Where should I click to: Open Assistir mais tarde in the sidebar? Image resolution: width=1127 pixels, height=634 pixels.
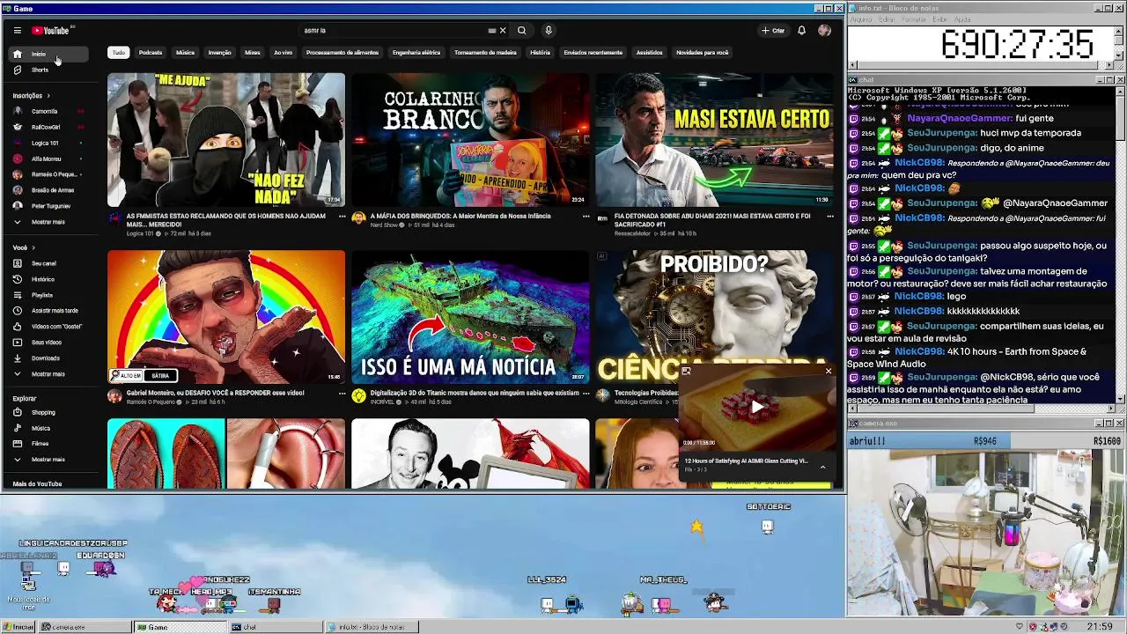point(48,311)
